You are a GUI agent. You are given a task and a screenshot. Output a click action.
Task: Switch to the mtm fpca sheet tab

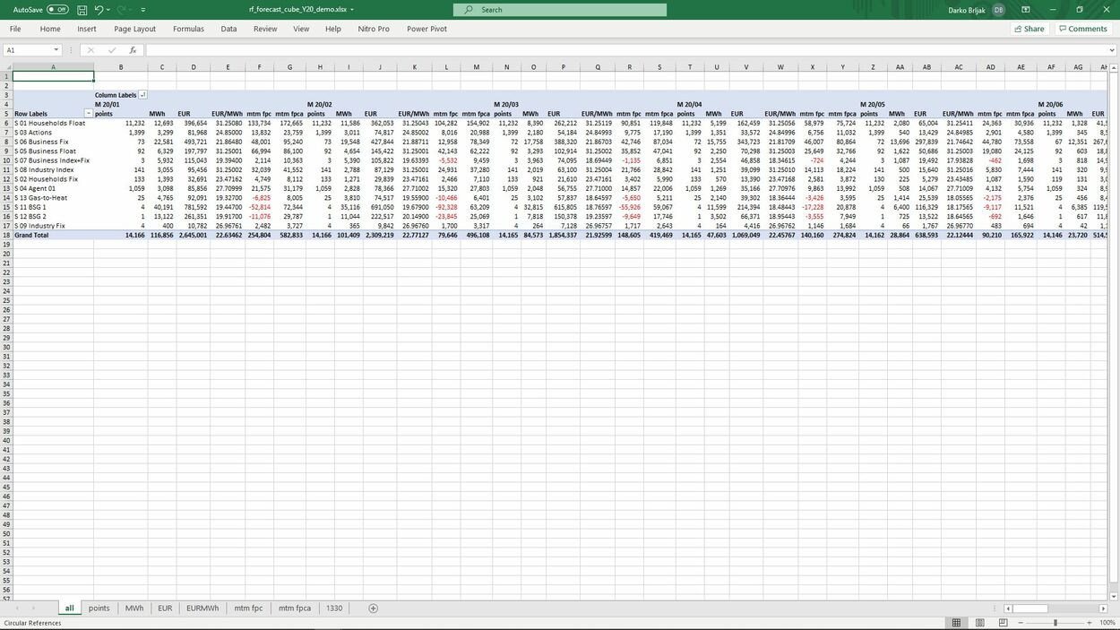click(295, 608)
